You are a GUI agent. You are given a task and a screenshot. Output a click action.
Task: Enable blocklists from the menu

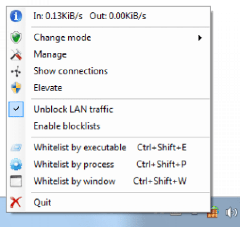click(x=67, y=126)
